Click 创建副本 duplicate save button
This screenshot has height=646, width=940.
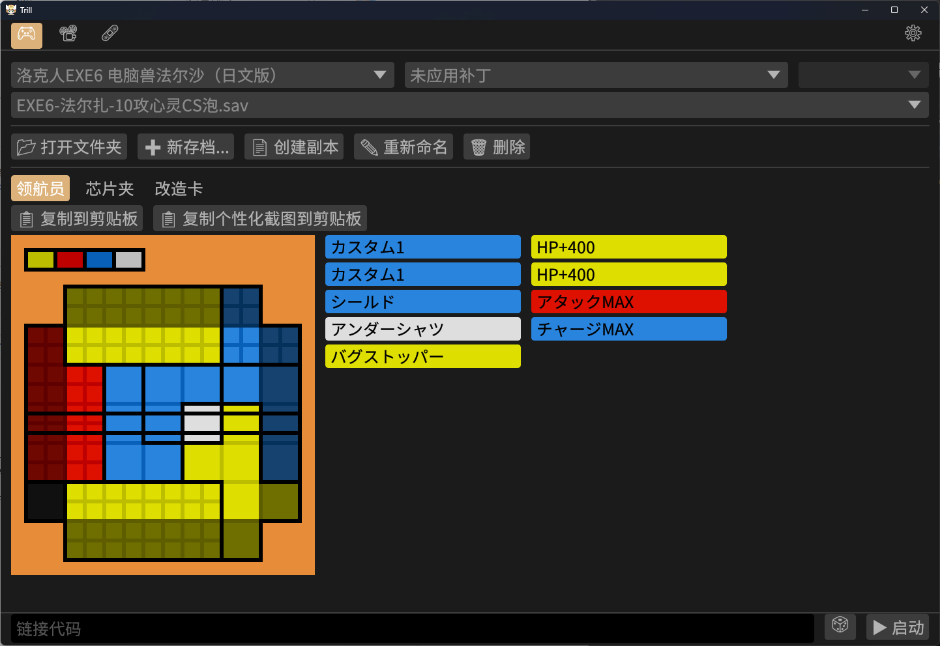click(295, 147)
